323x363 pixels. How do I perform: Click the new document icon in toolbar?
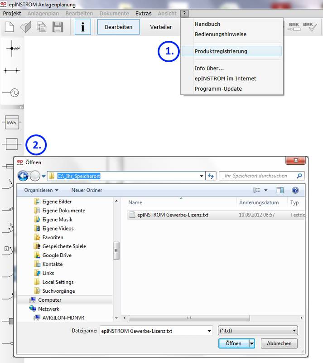[x=9, y=27]
